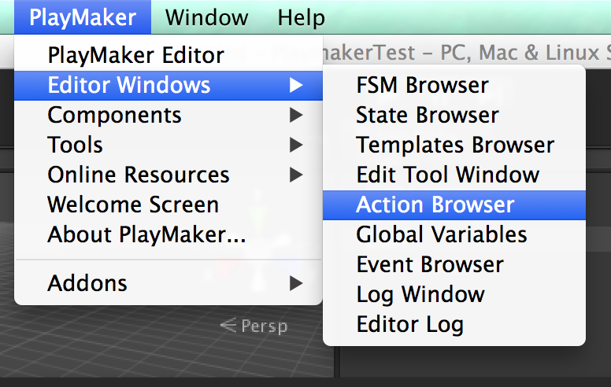Viewport: 611px width, 387px height.
Task: Select the Editor Windows submenu entry
Action: coord(168,85)
